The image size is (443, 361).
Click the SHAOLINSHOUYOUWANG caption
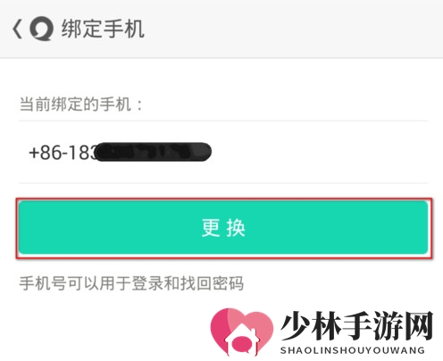(x=353, y=350)
